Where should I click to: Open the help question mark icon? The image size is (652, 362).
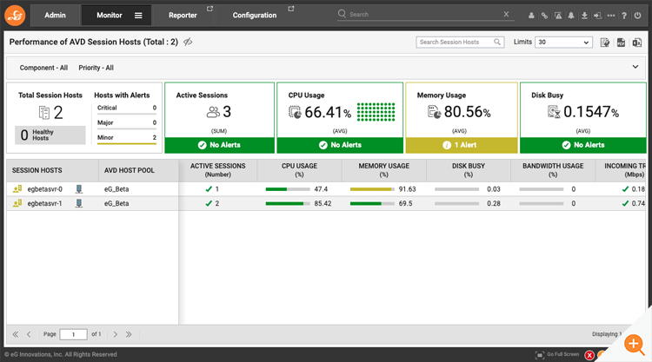624,16
